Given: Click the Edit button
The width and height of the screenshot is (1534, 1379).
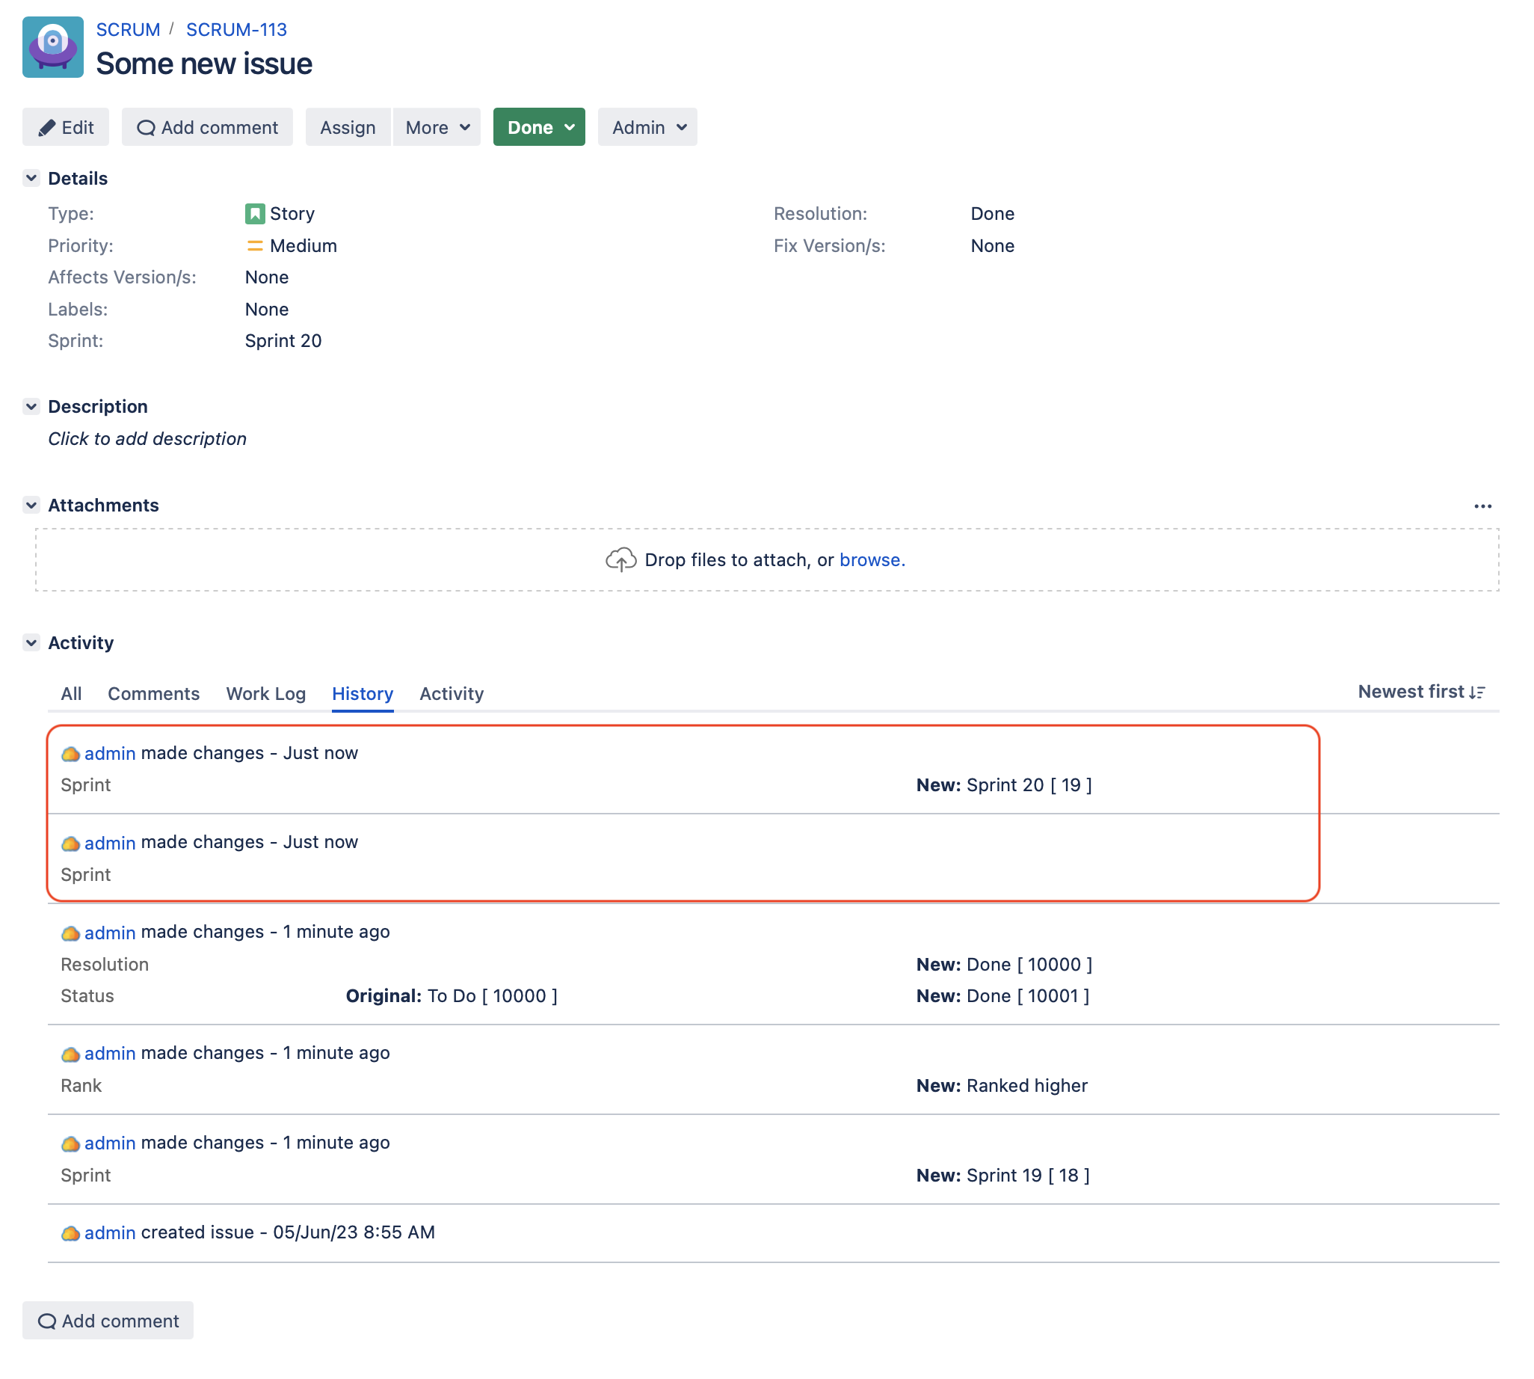Looking at the screenshot, I should (x=66, y=127).
